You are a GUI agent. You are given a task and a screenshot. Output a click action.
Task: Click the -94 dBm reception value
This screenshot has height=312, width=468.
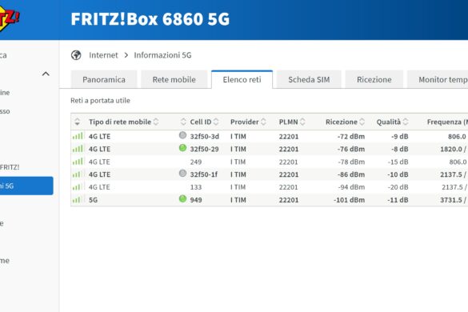tap(351, 187)
